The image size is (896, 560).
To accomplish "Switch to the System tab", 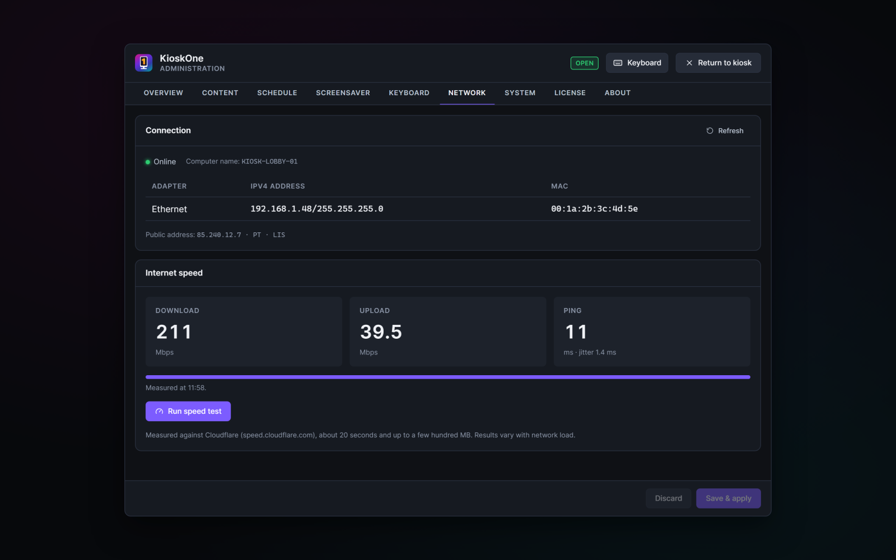I will [x=520, y=93].
